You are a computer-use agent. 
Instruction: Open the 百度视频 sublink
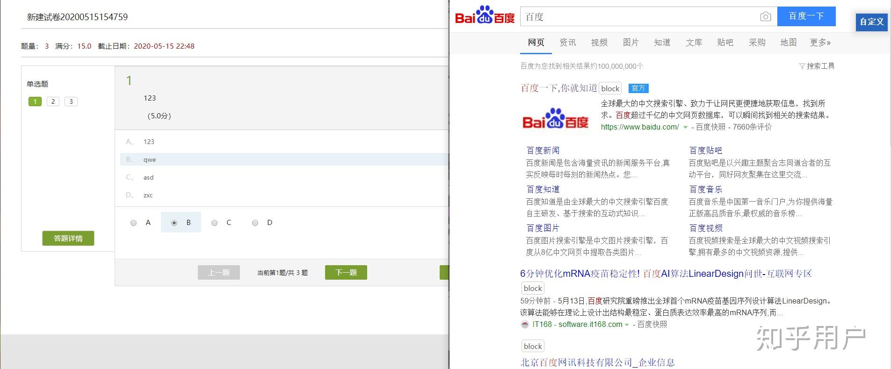(706, 228)
